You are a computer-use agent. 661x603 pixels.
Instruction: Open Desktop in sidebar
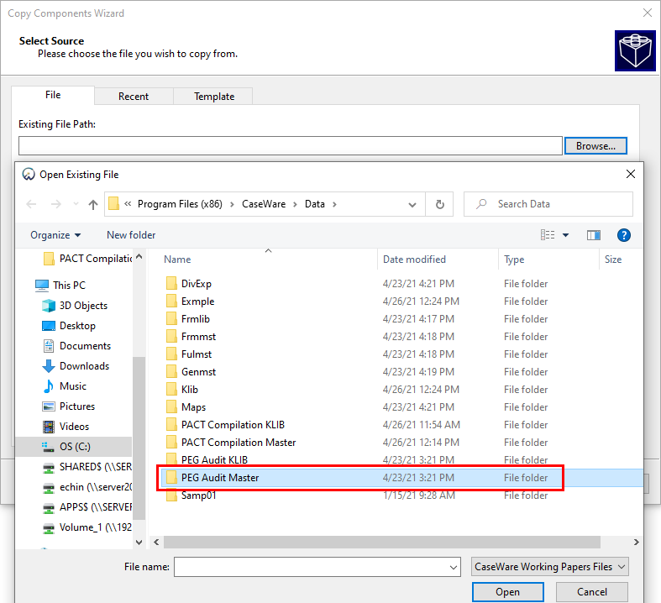[x=69, y=326]
